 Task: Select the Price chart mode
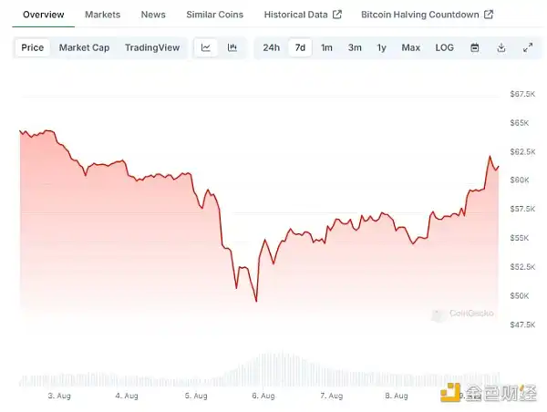pos(32,47)
